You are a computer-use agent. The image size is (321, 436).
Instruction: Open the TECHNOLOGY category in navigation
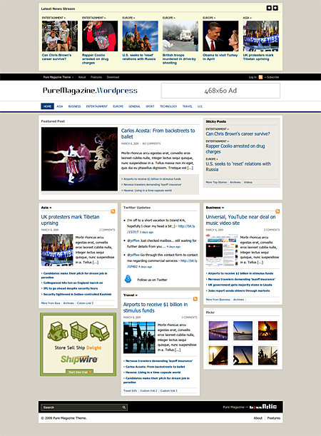pyautogui.click(x=168, y=106)
